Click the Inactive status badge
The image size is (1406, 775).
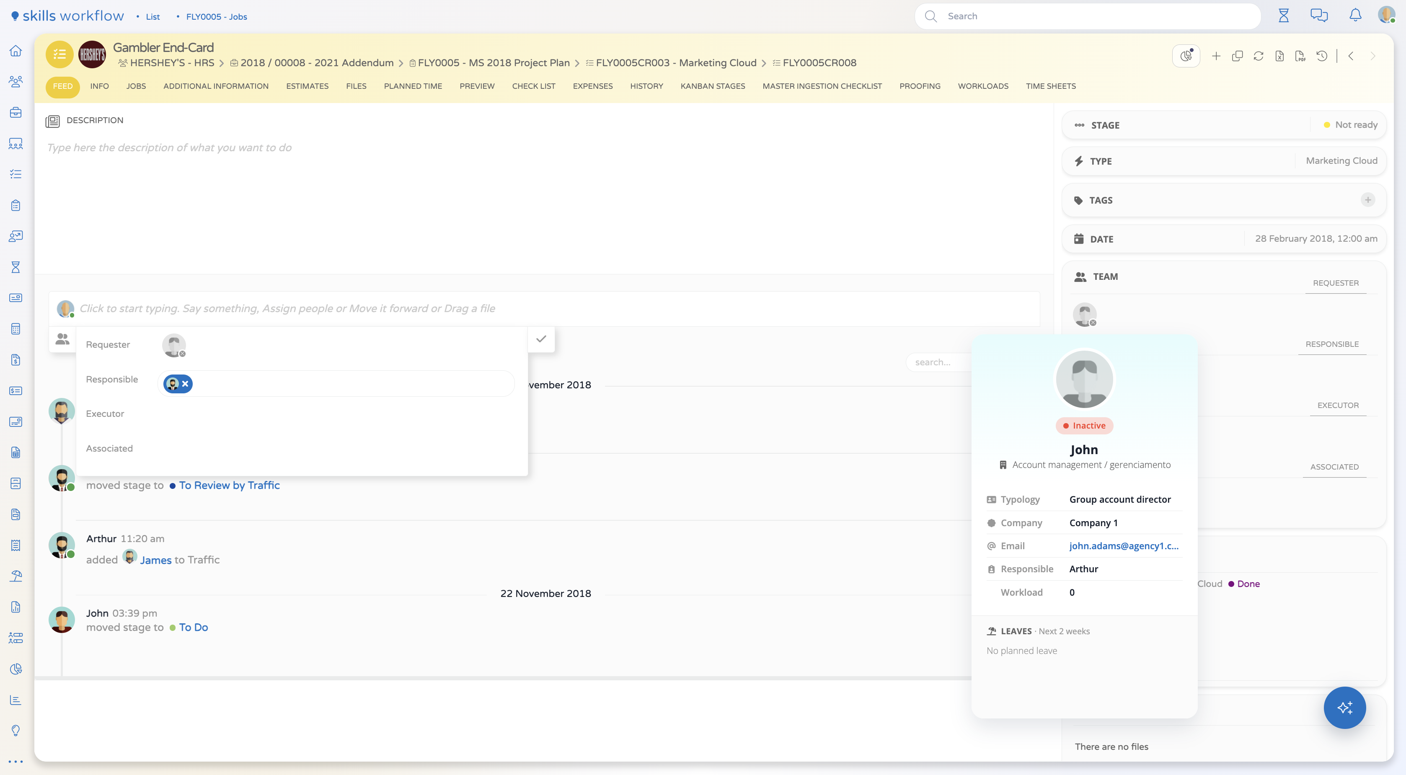1084,426
